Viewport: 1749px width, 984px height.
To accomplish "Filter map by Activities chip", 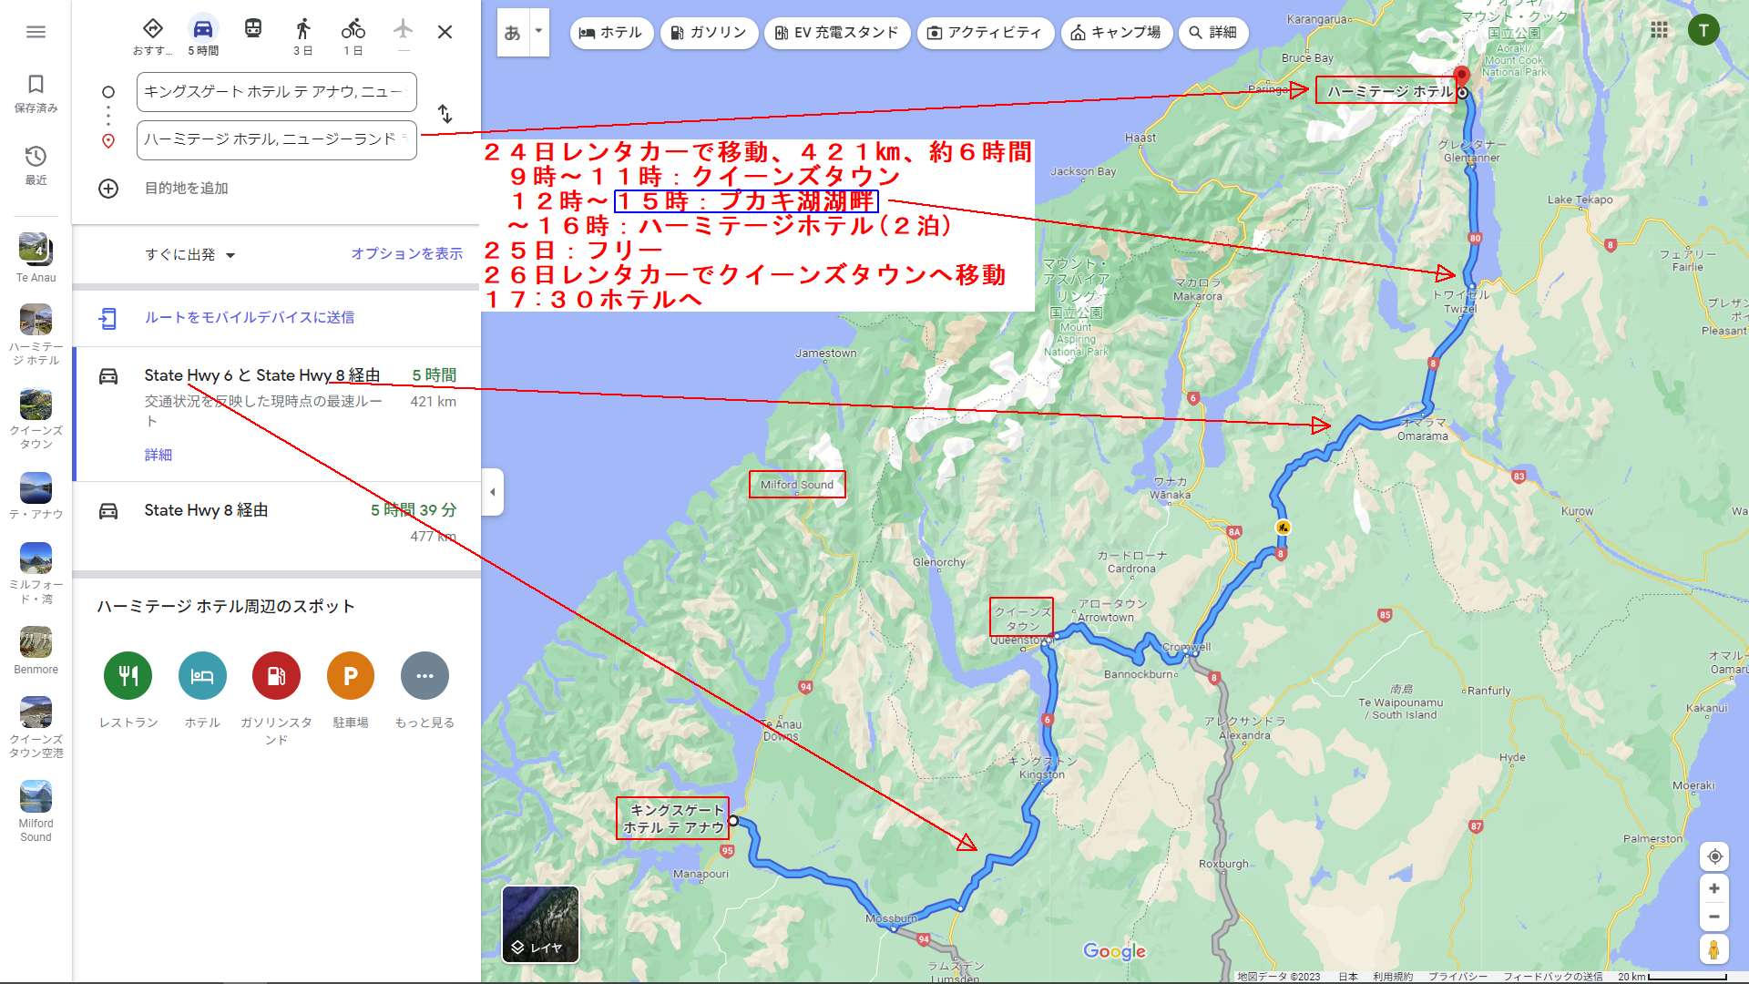I will click(x=985, y=33).
